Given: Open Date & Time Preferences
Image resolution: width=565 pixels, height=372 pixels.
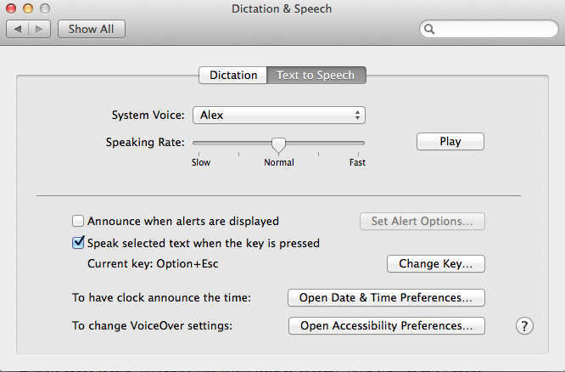Looking at the screenshot, I should [x=386, y=297].
